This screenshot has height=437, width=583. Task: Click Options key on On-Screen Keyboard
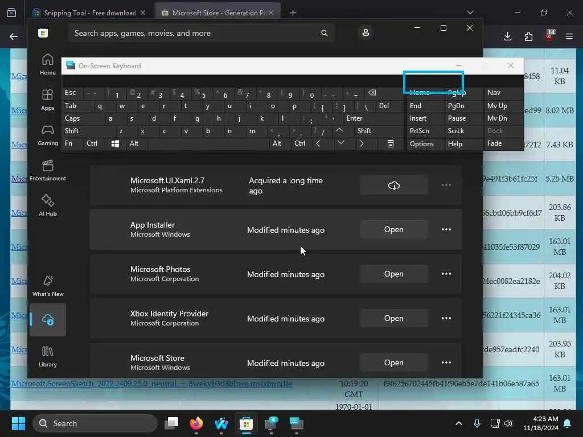point(425,144)
